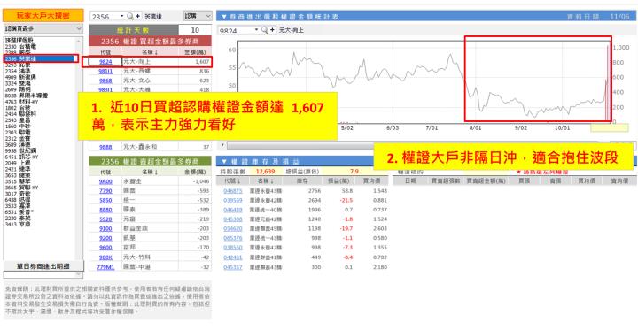Screen dimensions: 638x330
Task: Open broker link 9868
Action: (105, 80)
